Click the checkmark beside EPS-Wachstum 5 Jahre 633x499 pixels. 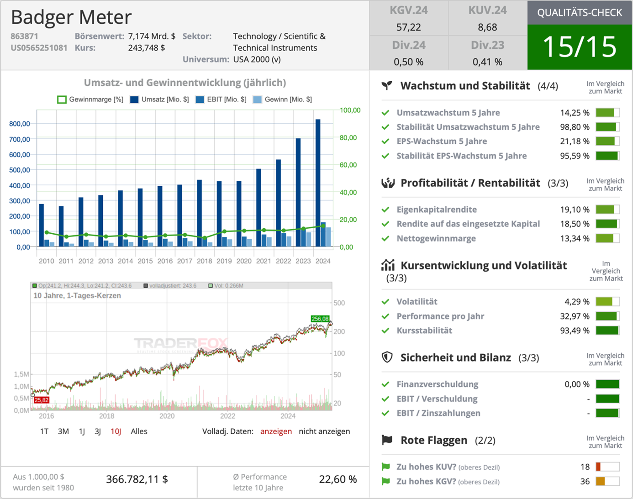click(x=385, y=142)
